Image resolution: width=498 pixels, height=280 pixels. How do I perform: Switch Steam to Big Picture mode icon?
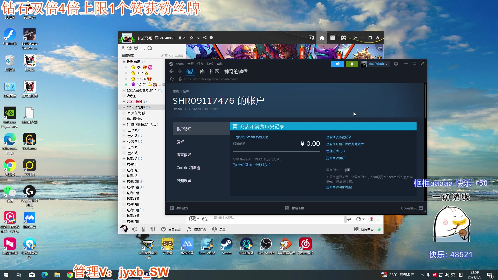pyautogui.click(x=396, y=64)
